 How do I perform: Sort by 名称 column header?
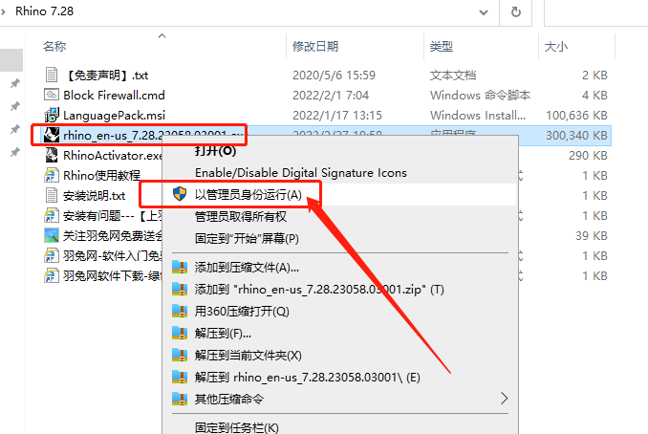pyautogui.click(x=54, y=46)
